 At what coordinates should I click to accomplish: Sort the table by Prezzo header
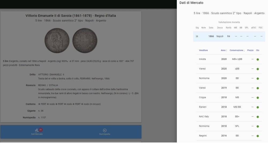[250, 50]
